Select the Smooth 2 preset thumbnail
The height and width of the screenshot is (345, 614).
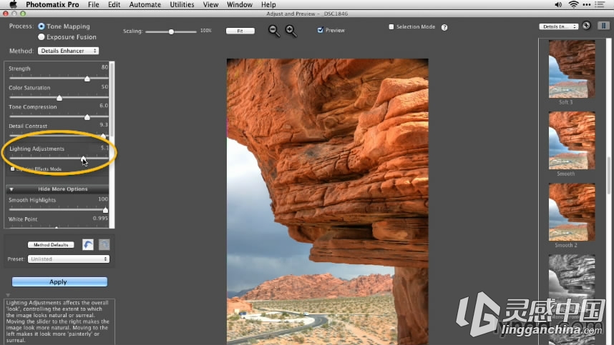[x=572, y=211]
